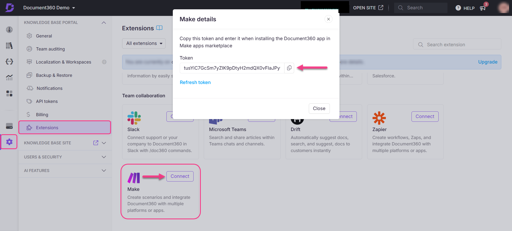512x231 pixels.
Task: Select Extensions in the sidebar
Action: [65, 128]
